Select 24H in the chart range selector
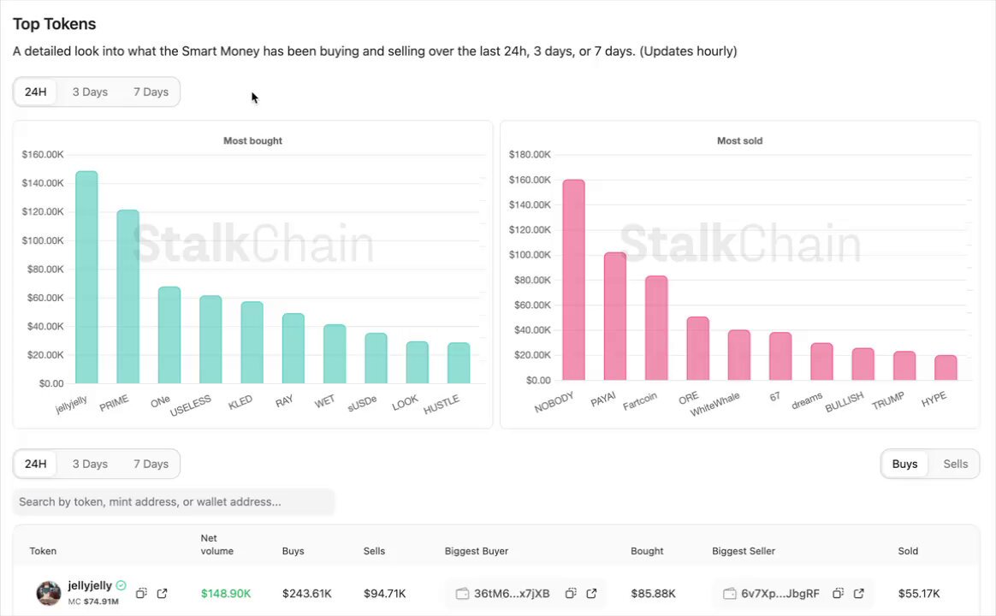 click(x=36, y=92)
